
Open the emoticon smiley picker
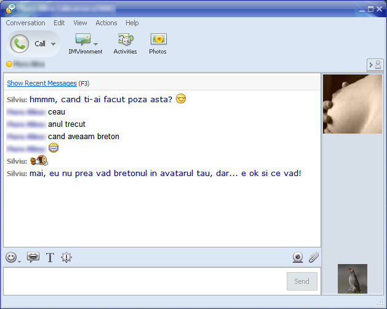click(10, 257)
